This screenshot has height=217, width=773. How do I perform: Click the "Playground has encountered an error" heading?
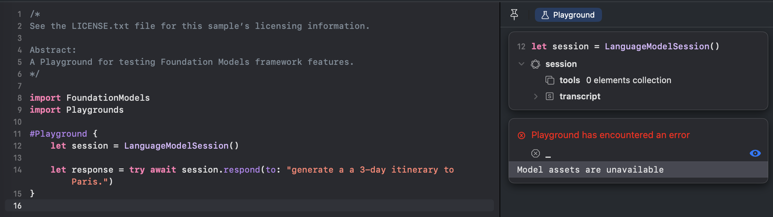tap(610, 135)
